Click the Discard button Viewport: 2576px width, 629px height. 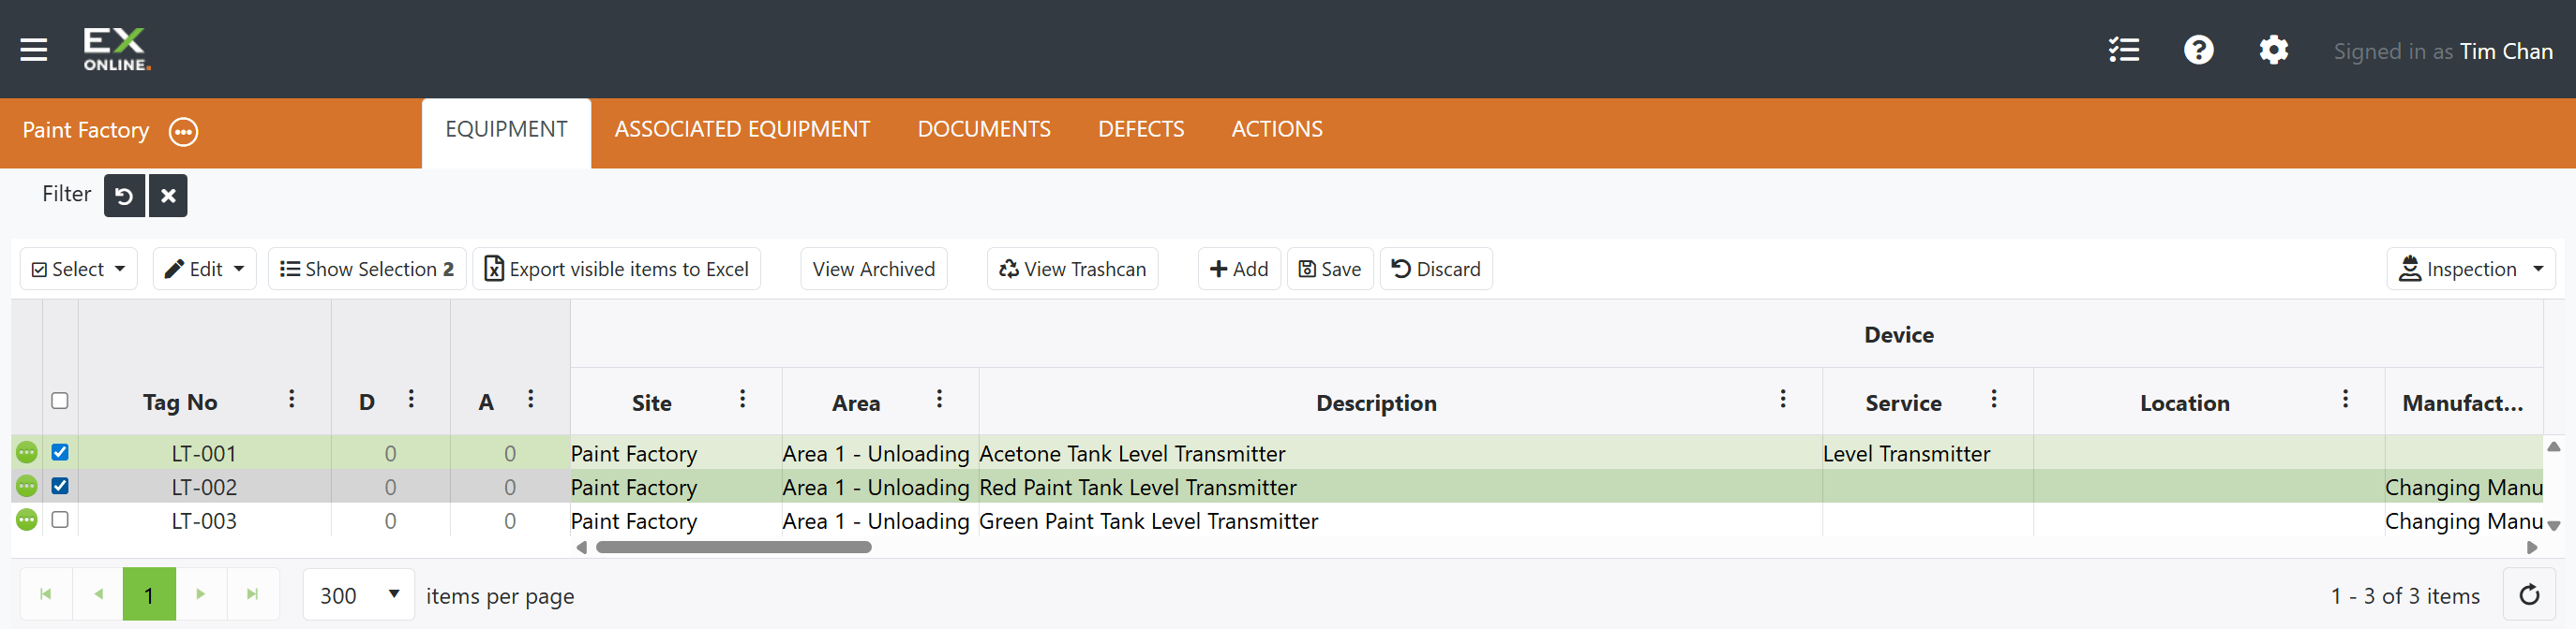coord(1436,270)
